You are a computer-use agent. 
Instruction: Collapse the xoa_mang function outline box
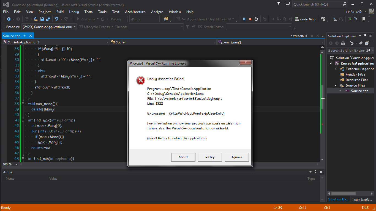point(23,104)
